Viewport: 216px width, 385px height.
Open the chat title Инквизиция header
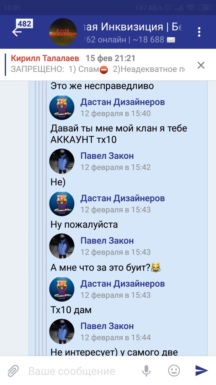[x=133, y=27]
